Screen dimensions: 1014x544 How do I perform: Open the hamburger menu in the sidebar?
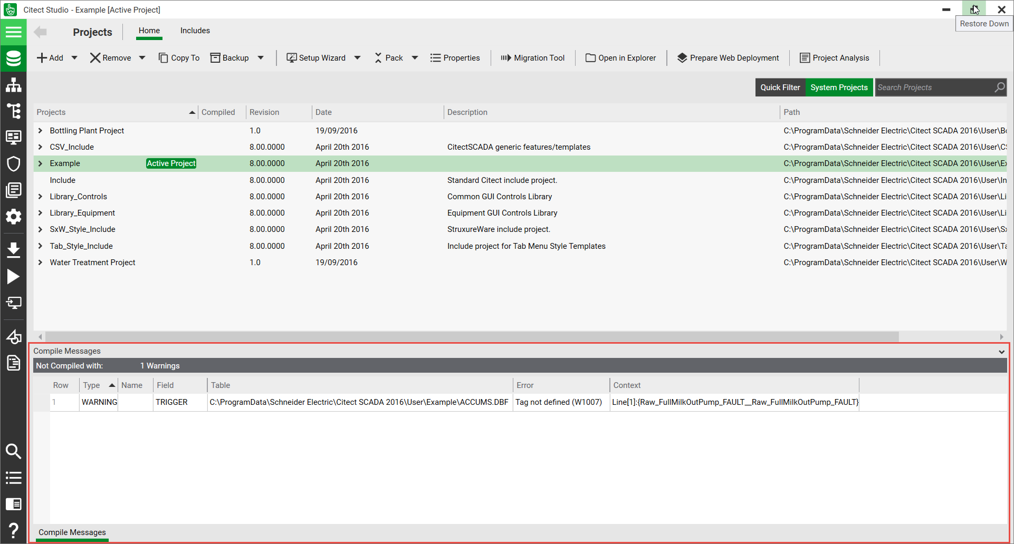pyautogui.click(x=13, y=32)
